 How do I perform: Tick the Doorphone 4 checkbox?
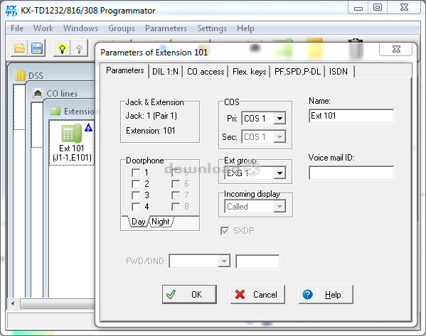[136, 207]
